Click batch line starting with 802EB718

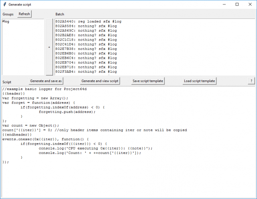tap(86, 67)
